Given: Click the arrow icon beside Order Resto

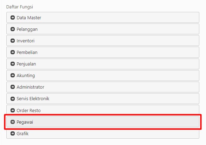Looking at the screenshot, I should [x=13, y=110].
